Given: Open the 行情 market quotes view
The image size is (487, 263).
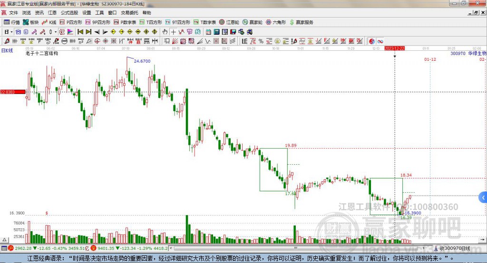Looking at the screenshot, I should coord(11,22).
